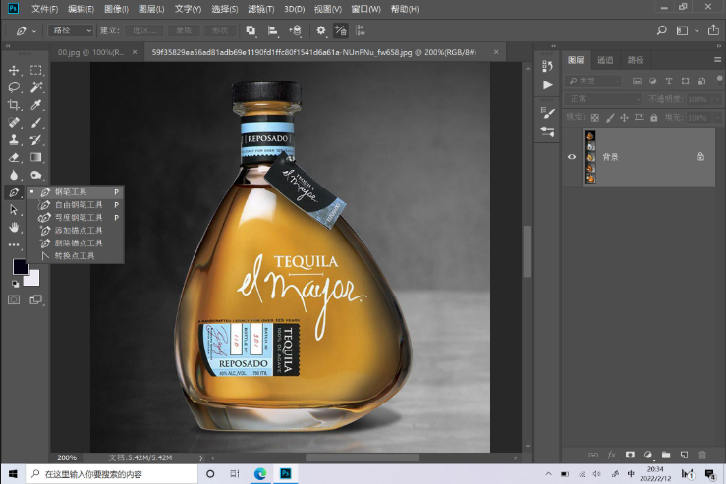
Task: Select the Blur tool
Action: (14, 175)
